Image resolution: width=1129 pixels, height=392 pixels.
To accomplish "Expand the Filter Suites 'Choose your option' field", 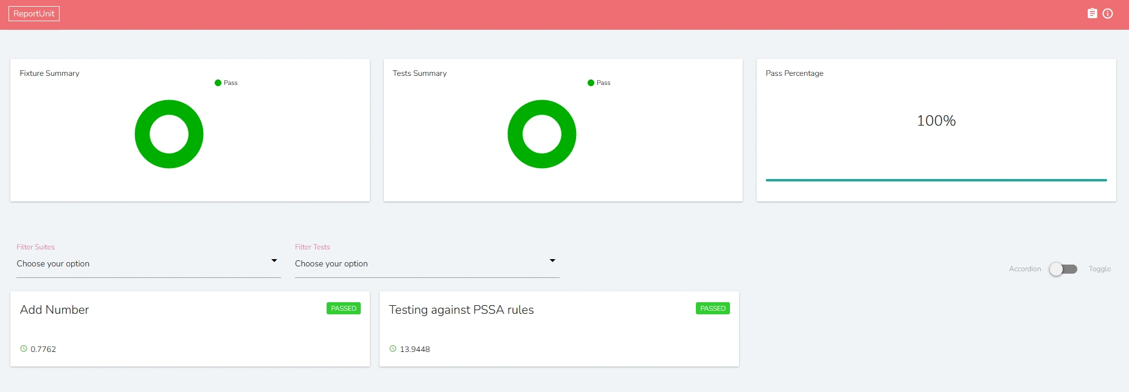I will coord(148,264).
